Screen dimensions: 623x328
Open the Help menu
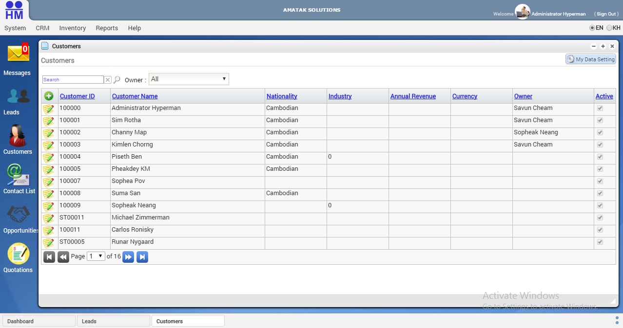pos(135,28)
